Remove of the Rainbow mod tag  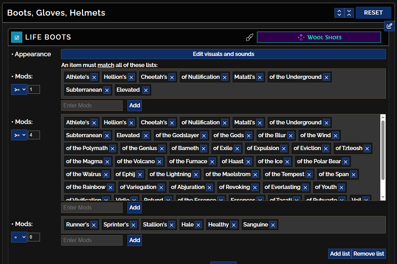[110, 188]
